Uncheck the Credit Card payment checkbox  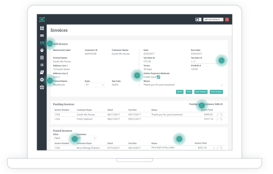[x=159, y=77]
